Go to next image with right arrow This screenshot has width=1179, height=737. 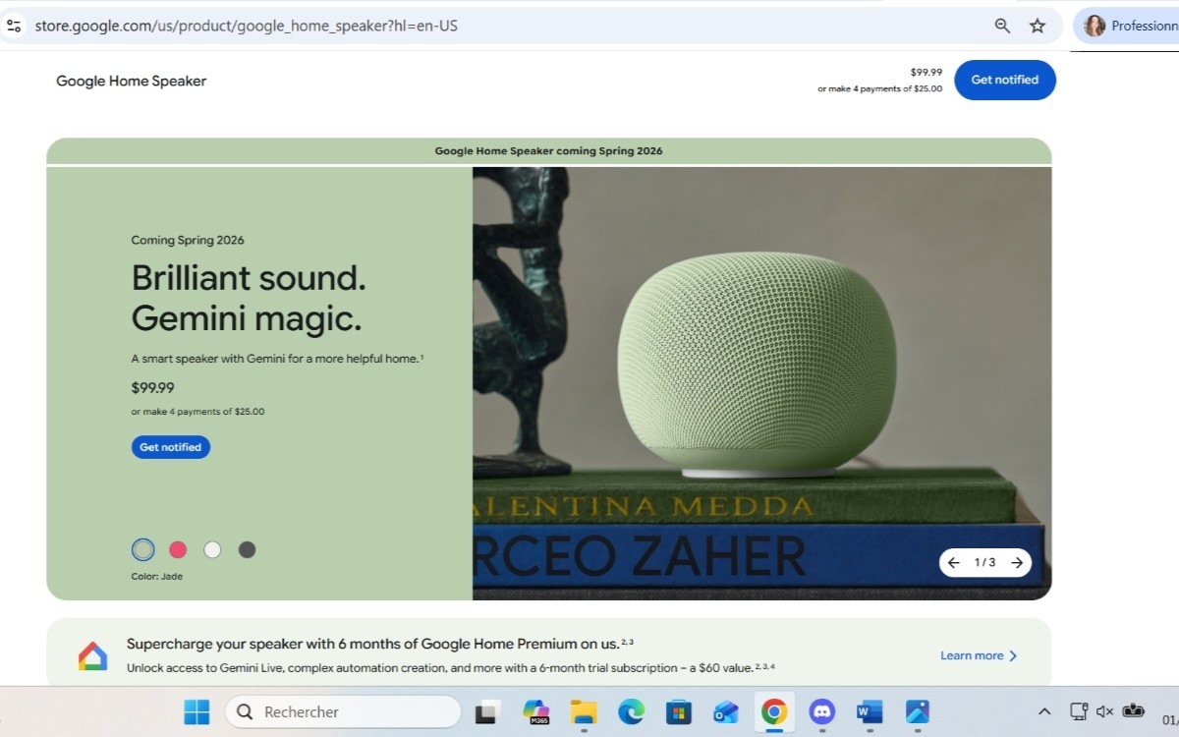[x=1017, y=563]
